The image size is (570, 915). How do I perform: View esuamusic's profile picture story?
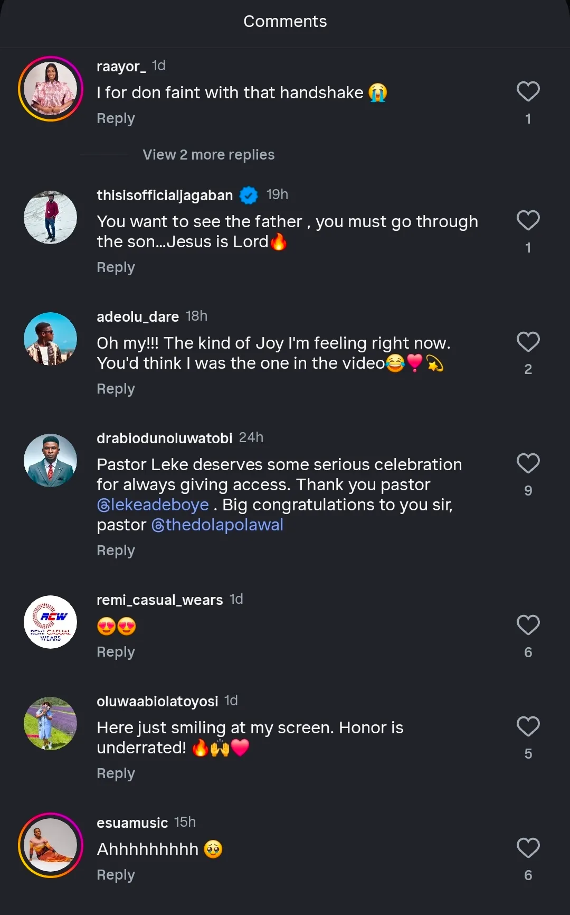tap(51, 845)
